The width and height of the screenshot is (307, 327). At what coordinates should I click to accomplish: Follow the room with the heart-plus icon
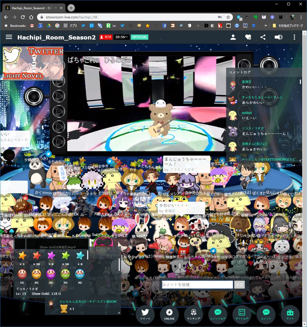(x=248, y=37)
